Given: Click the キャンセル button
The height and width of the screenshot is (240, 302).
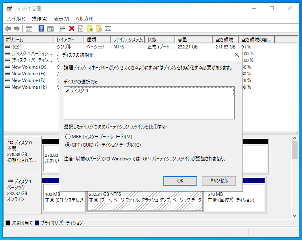Looking at the screenshot, I should tap(219, 180).
